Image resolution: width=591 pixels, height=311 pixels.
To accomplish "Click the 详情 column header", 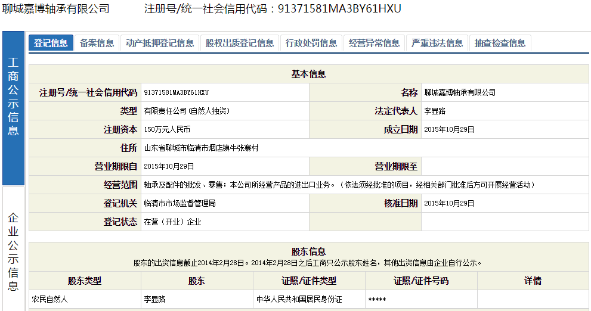I will tap(533, 281).
